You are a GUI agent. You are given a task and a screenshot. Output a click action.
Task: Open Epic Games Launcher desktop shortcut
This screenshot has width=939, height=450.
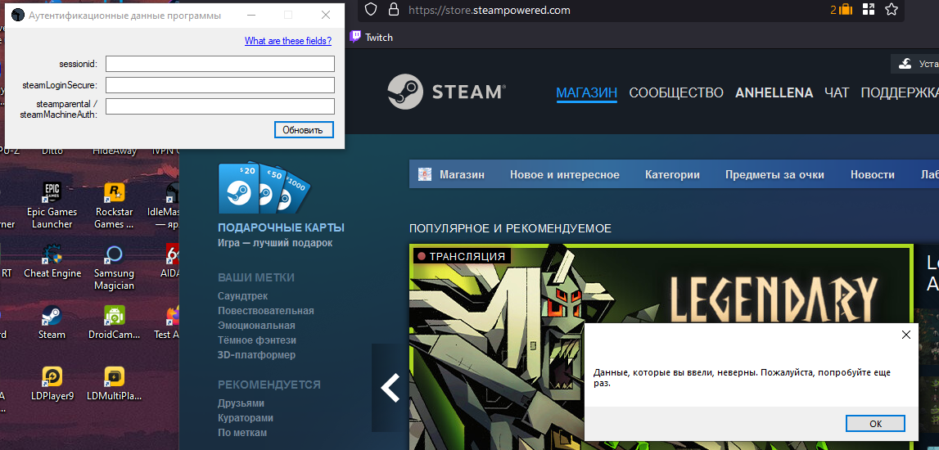[52, 205]
